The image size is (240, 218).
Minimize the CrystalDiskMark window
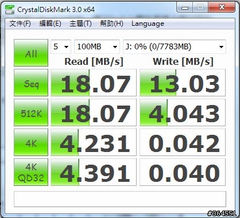(x=185, y=7)
